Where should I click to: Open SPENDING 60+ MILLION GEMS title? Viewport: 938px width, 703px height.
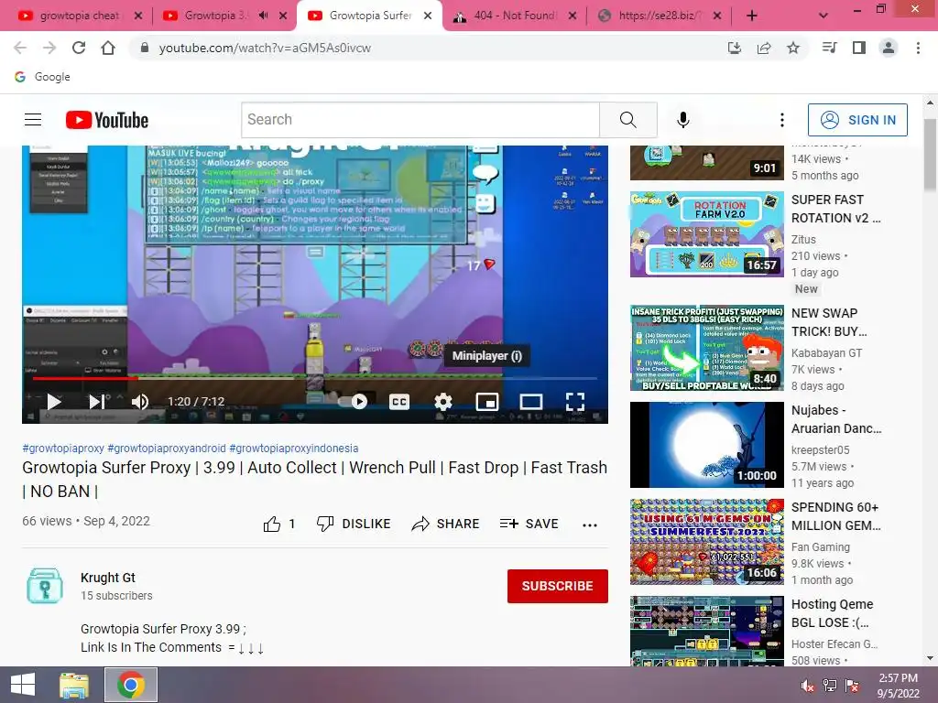pyautogui.click(x=835, y=516)
